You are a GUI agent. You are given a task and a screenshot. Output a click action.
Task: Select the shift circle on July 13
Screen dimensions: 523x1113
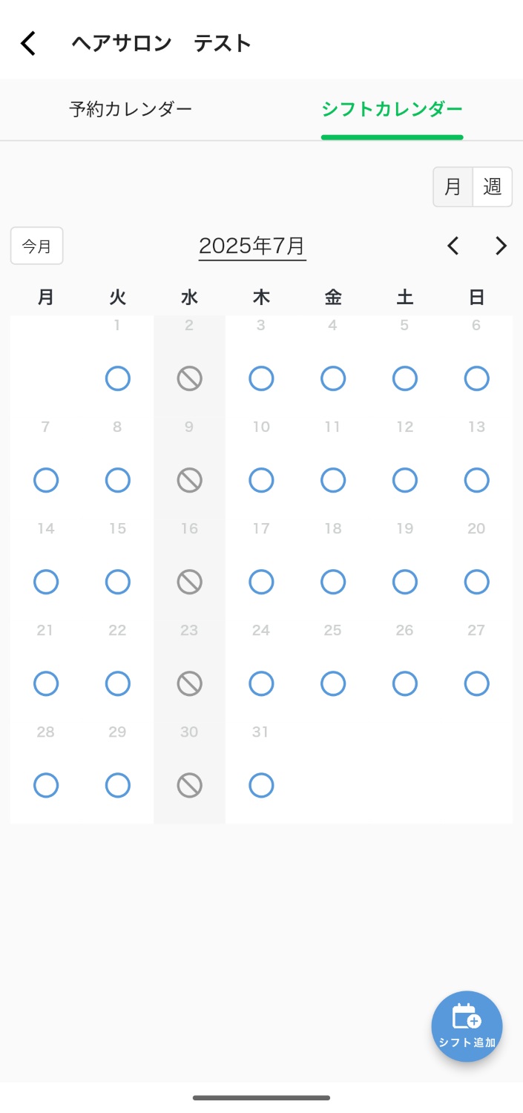point(476,481)
